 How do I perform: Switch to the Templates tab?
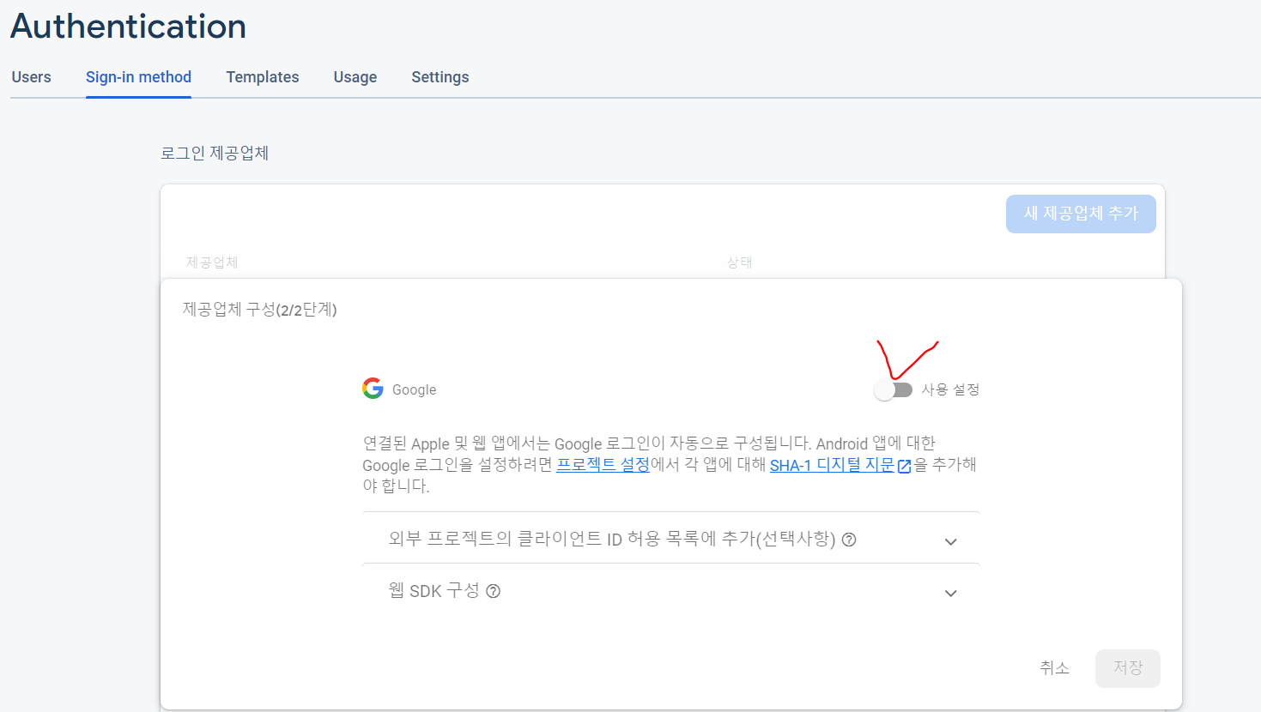pyautogui.click(x=263, y=77)
